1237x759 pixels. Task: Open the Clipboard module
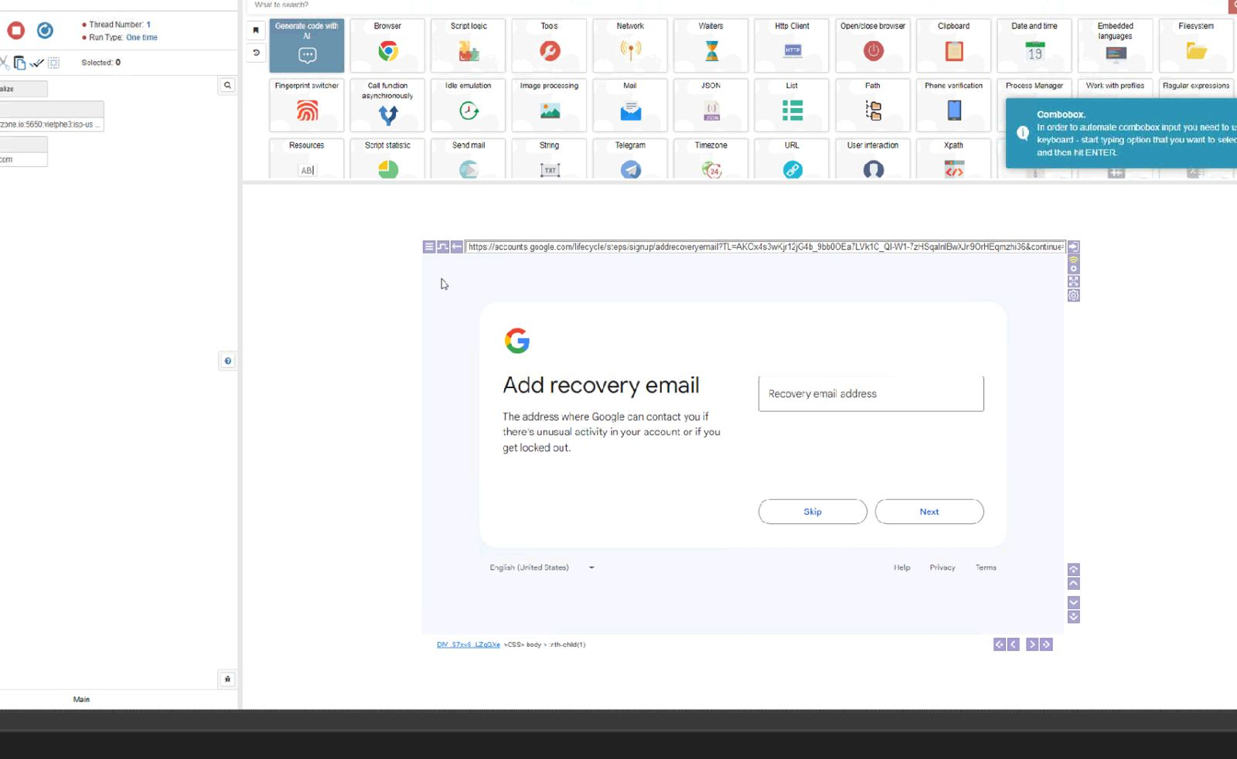(x=953, y=45)
